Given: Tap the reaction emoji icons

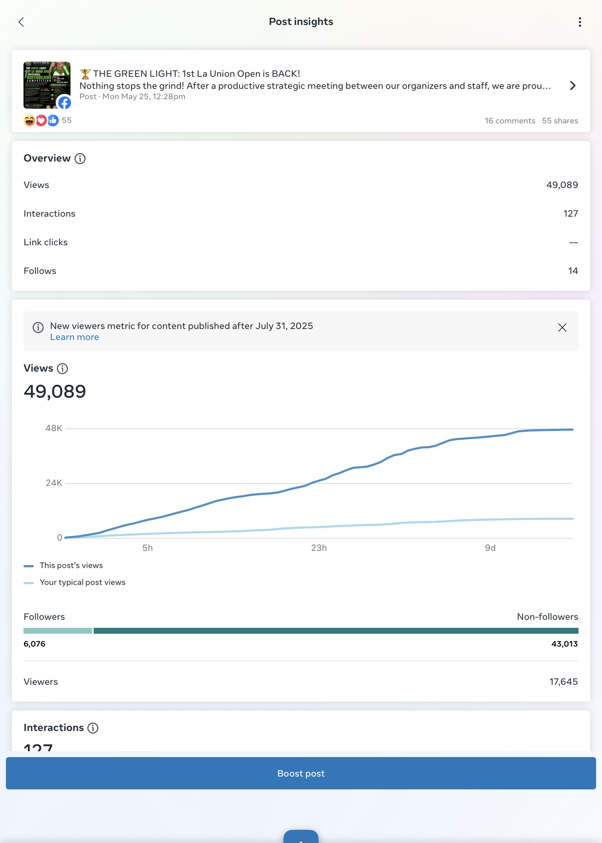Looking at the screenshot, I should point(41,120).
